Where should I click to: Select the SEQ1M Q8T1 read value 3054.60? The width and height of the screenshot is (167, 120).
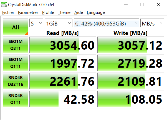coord(63,45)
